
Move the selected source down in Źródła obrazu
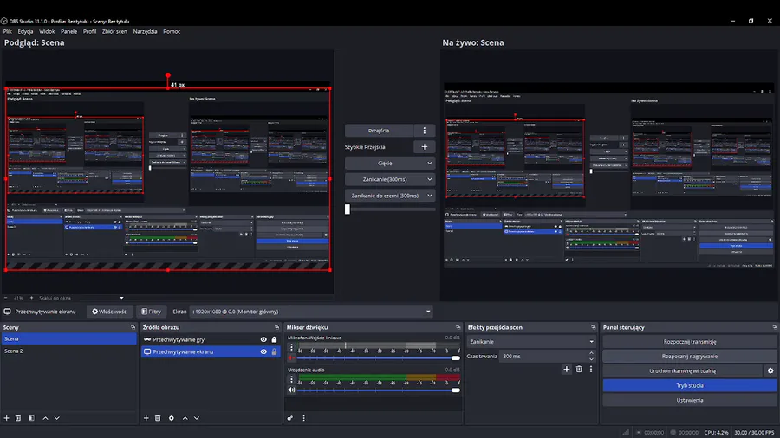[197, 418]
